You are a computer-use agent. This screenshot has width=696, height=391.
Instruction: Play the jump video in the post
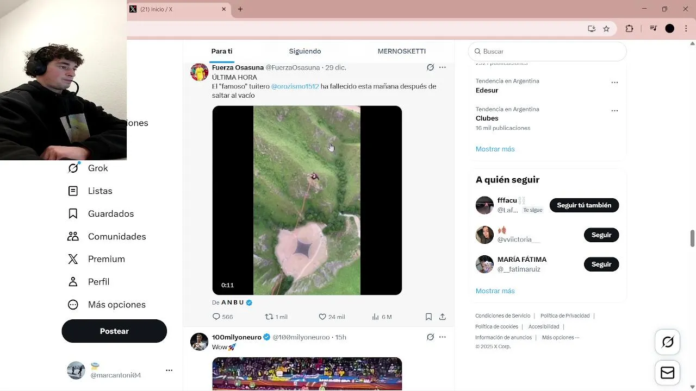click(x=307, y=200)
